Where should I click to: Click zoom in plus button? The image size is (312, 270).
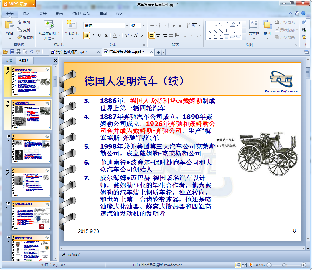(304, 265)
